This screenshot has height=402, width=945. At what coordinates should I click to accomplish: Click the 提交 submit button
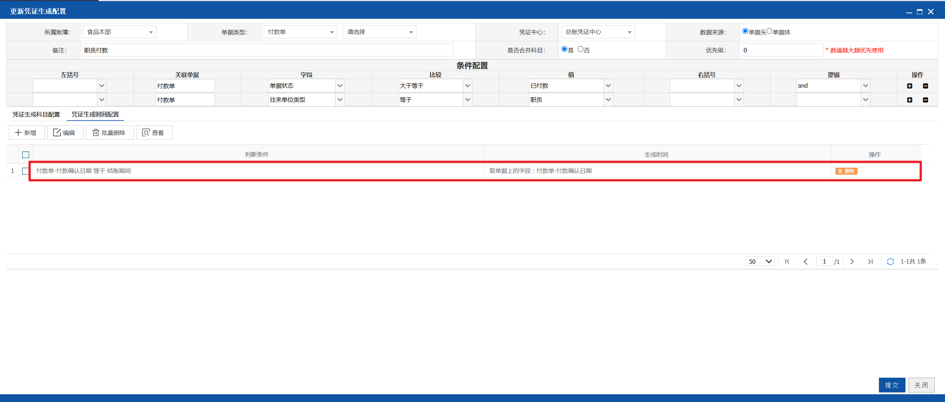[892, 385]
